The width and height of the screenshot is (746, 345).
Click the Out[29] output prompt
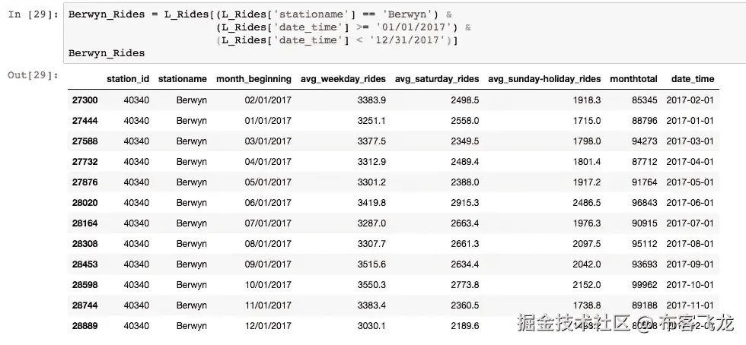click(33, 75)
